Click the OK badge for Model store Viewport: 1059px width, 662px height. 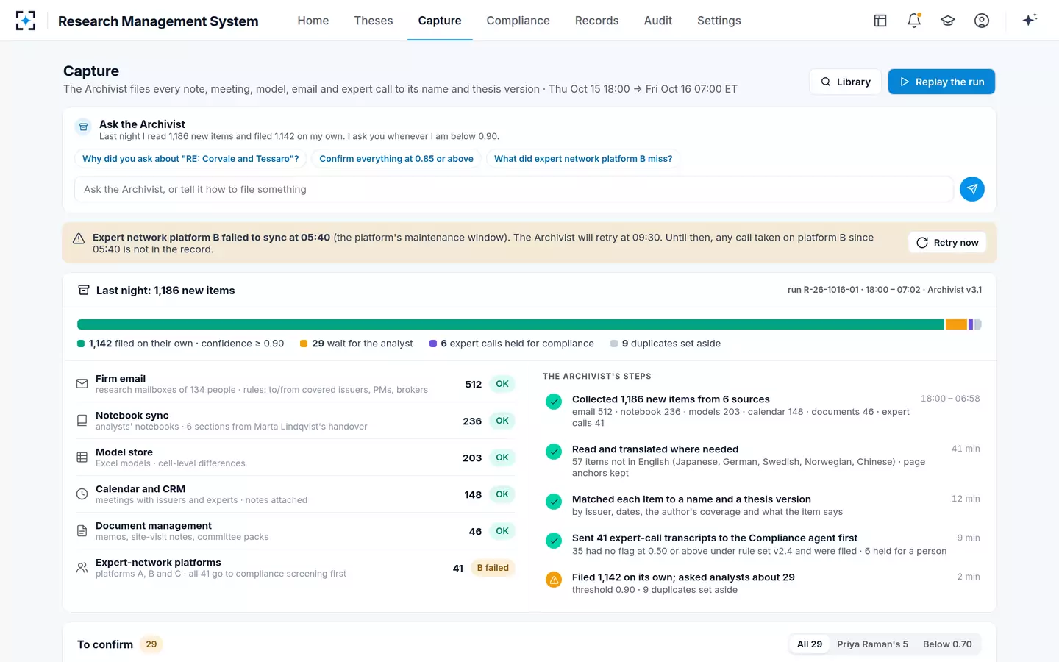tap(502, 458)
